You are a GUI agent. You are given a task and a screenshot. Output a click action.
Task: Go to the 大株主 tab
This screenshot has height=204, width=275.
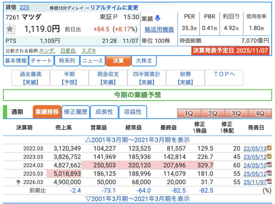[x=144, y=61]
